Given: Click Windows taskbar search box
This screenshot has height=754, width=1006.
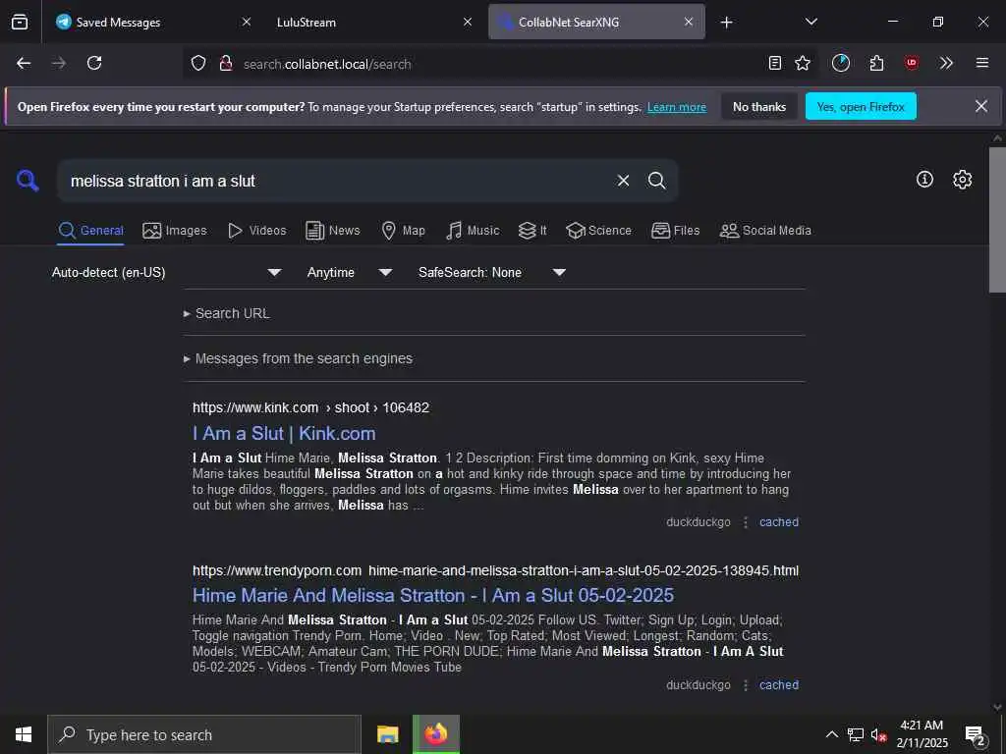Looking at the screenshot, I should (x=204, y=734).
